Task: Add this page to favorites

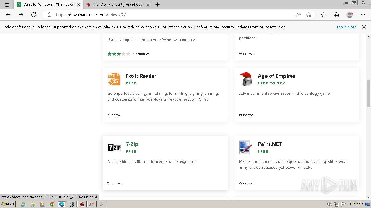Action: [309, 15]
